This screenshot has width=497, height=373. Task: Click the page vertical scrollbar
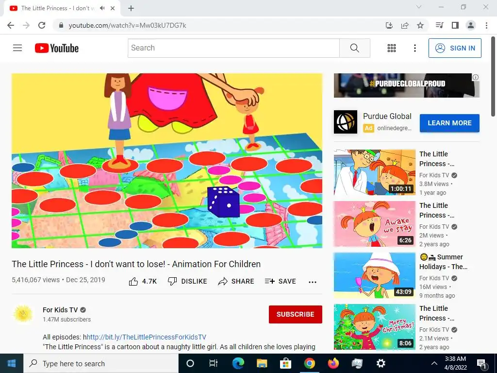pyautogui.click(x=493, y=76)
